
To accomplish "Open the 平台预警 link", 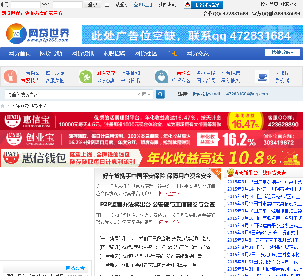I will click(181, 73).
